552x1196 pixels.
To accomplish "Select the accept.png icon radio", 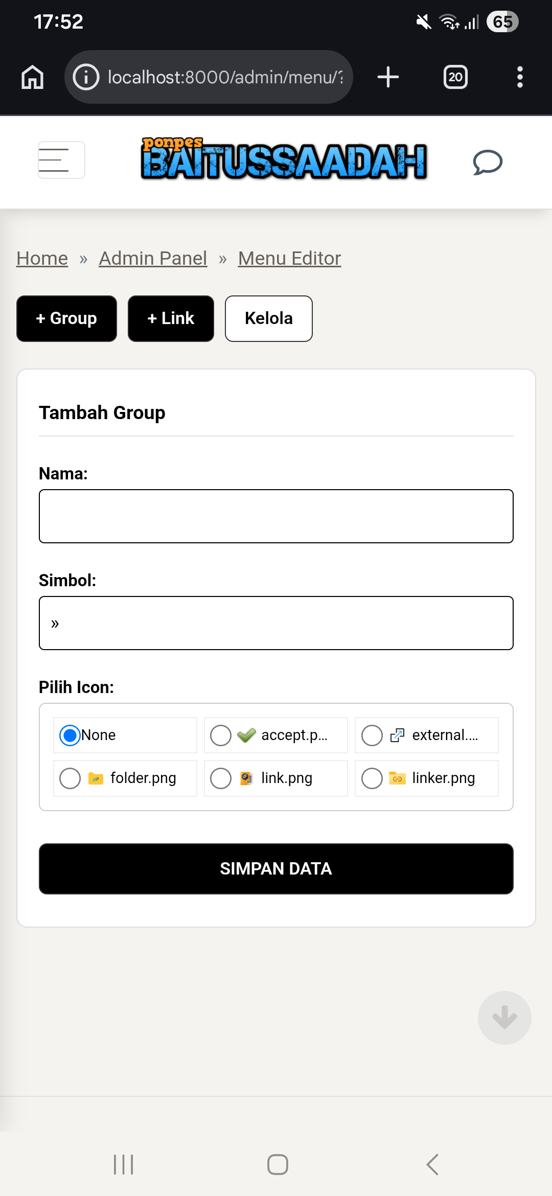I will pos(221,735).
